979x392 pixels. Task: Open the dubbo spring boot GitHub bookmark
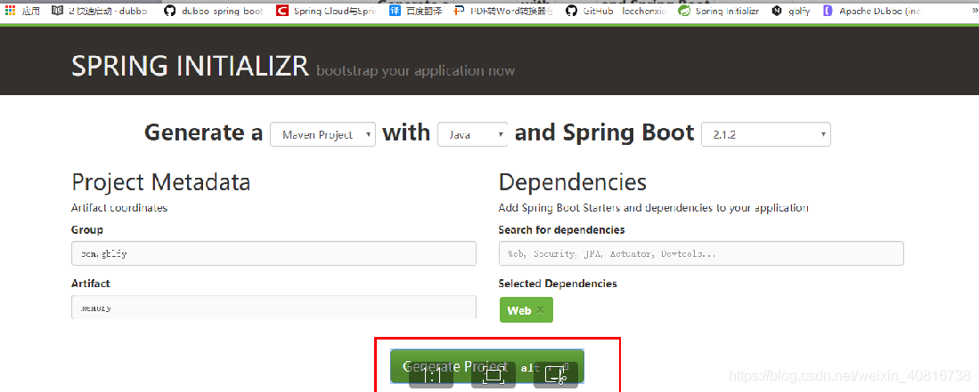tap(213, 11)
